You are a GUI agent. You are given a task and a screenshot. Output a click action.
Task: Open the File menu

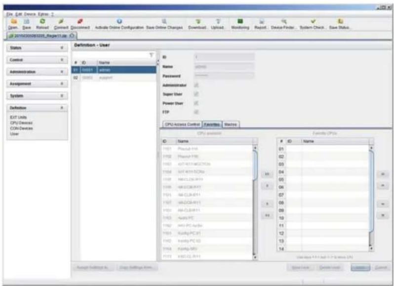point(9,14)
